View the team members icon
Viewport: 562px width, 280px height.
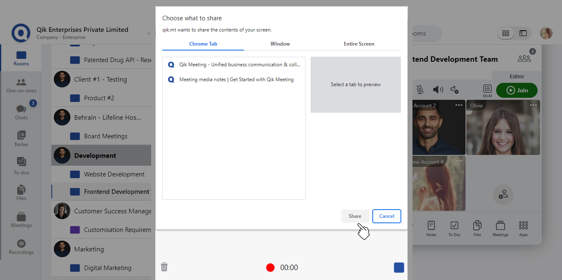tap(524, 58)
